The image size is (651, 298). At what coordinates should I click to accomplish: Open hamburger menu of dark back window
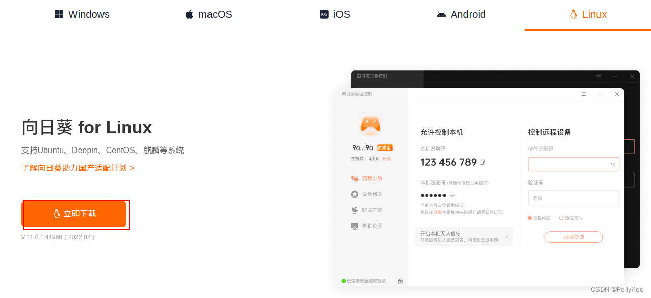click(599, 76)
